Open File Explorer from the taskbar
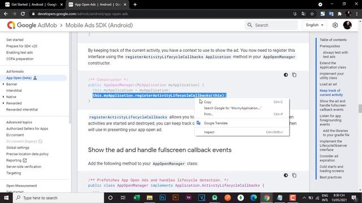Image resolution: width=362 pixels, height=203 pixels. click(x=149, y=198)
